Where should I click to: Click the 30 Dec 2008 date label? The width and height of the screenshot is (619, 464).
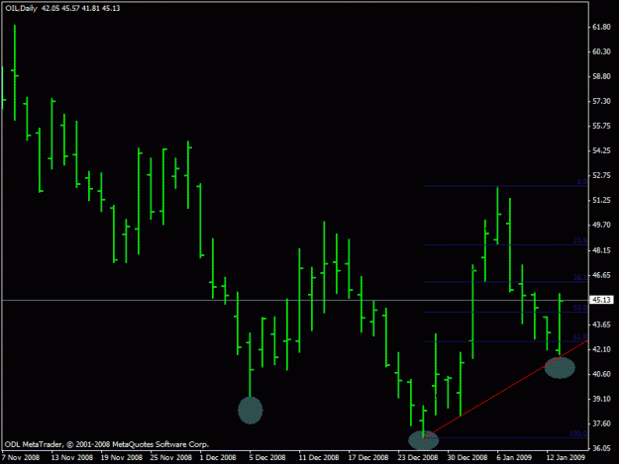[x=467, y=458]
